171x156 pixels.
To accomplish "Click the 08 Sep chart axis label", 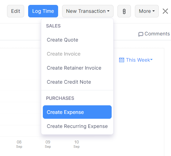I will pos(19,144).
